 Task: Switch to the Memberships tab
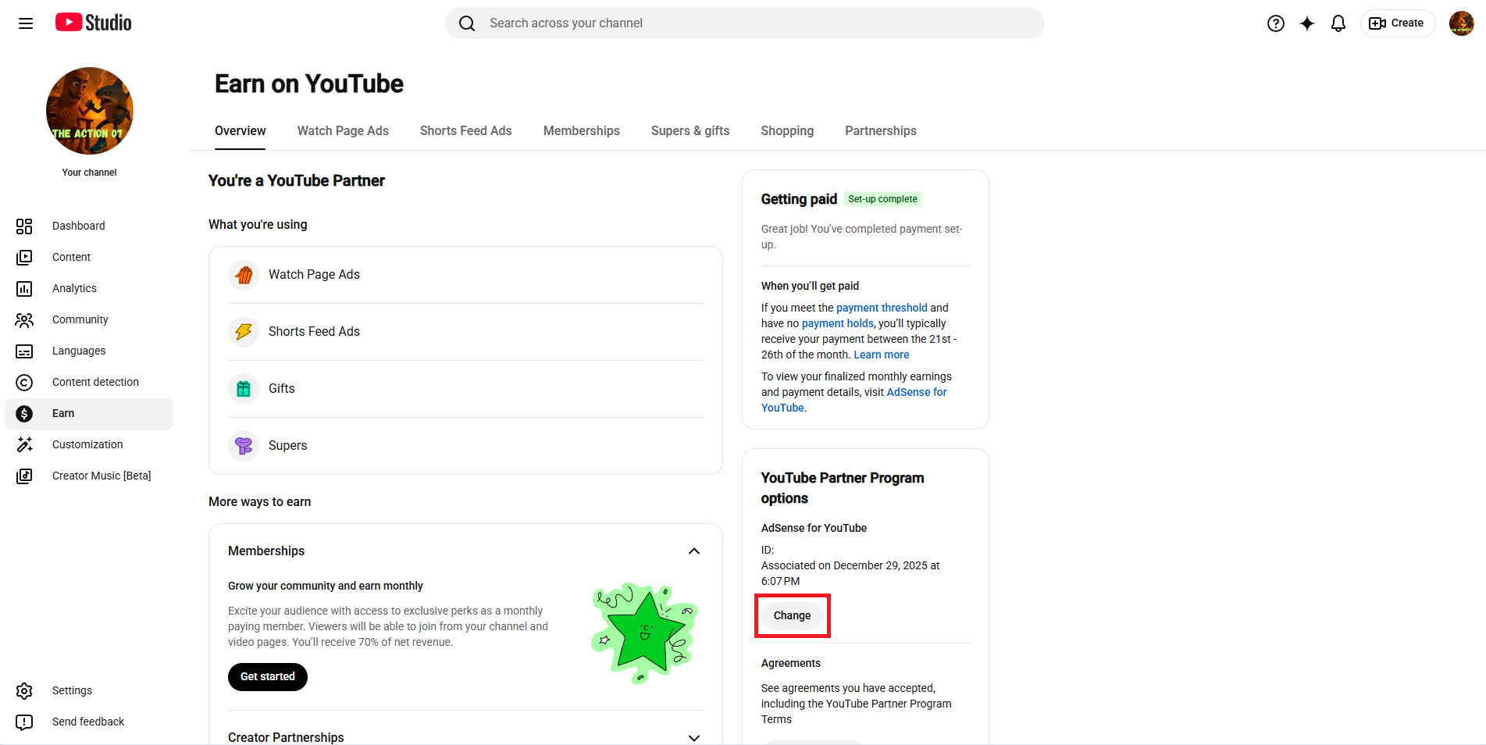582,130
